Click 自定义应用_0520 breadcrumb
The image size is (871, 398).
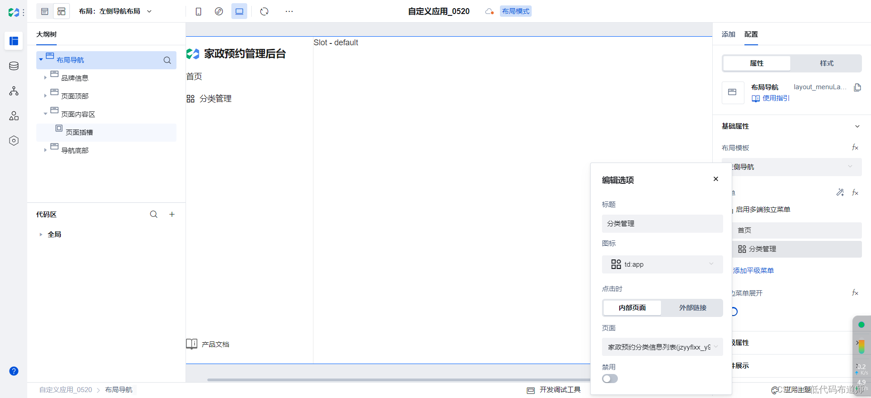click(x=66, y=390)
